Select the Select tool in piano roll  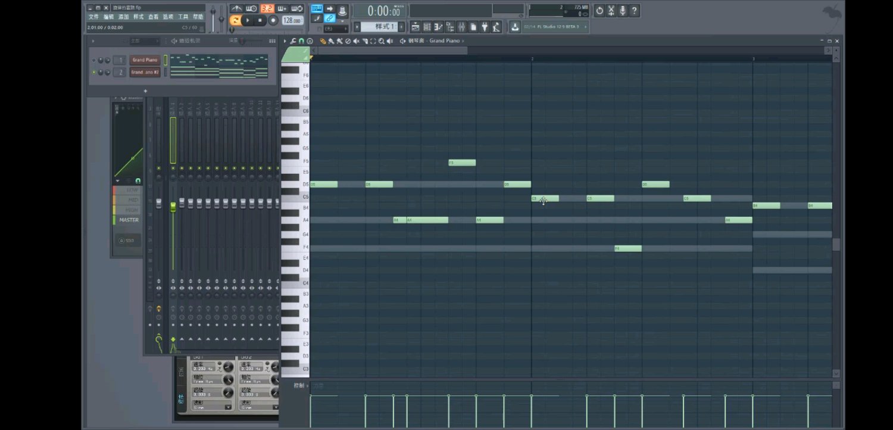click(373, 41)
